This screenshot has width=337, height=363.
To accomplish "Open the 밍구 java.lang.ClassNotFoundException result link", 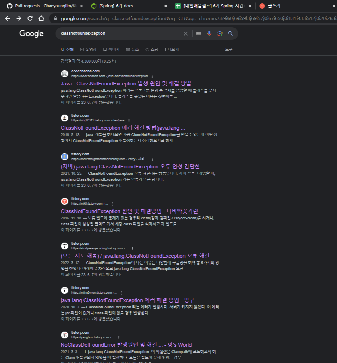I will (127, 300).
